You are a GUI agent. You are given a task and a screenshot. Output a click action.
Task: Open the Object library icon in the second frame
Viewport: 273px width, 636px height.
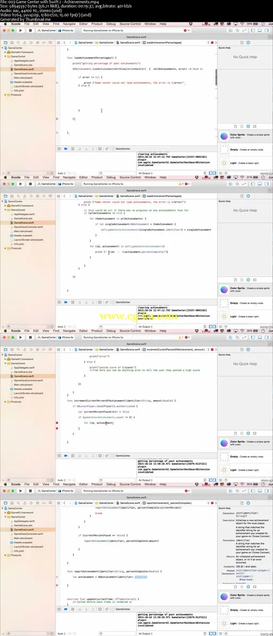pyautogui.click(x=248, y=280)
